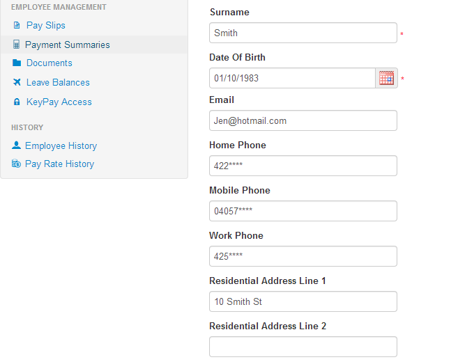Viewport: 458px width, 362px height.
Task: Click the Home Phone field
Action: pos(303,166)
